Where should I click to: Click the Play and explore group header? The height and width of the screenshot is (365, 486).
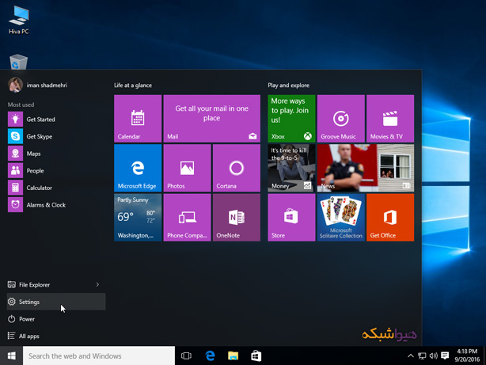289,85
